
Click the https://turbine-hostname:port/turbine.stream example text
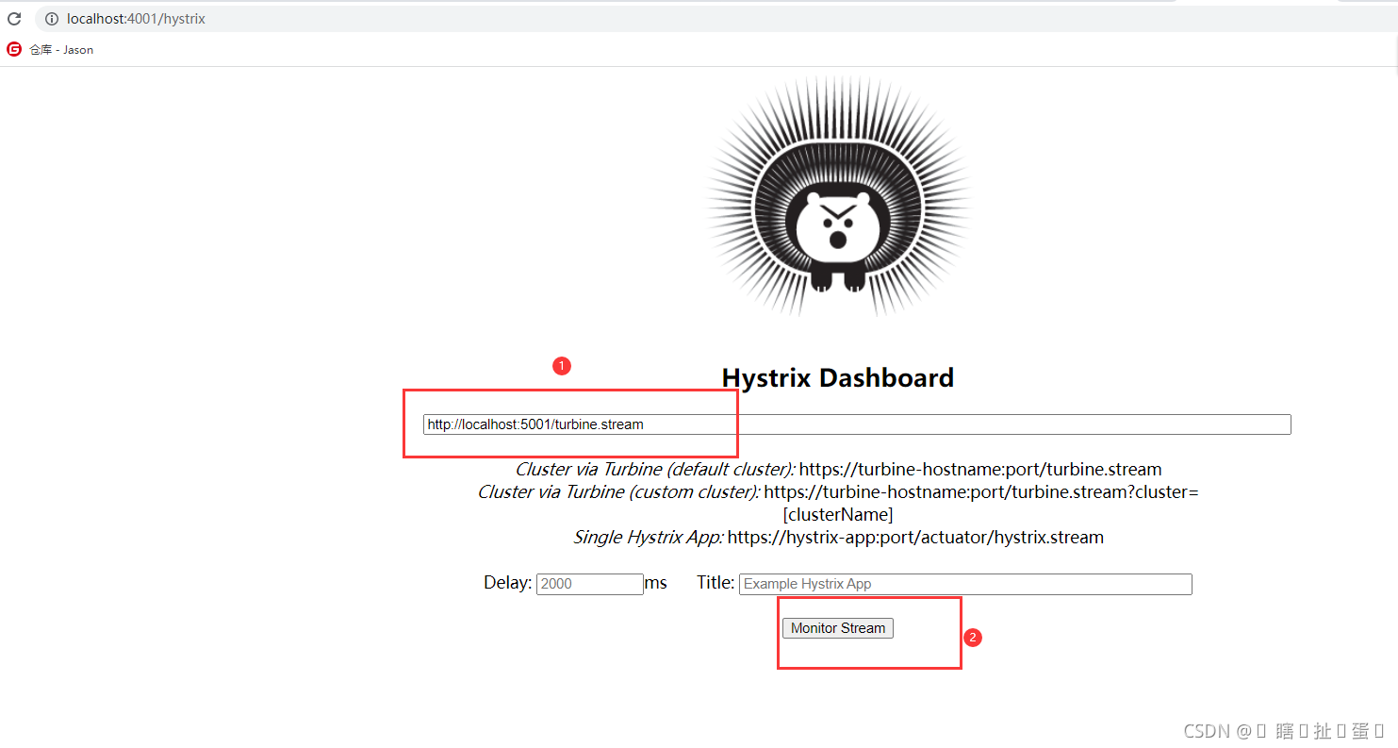980,470
